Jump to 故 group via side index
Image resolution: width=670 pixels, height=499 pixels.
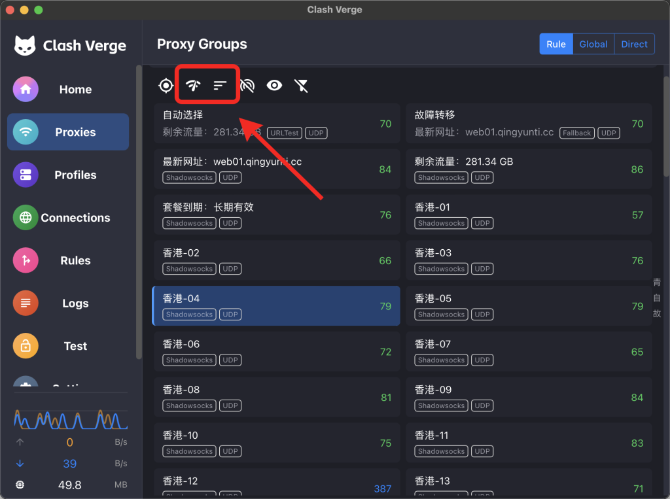pyautogui.click(x=657, y=313)
